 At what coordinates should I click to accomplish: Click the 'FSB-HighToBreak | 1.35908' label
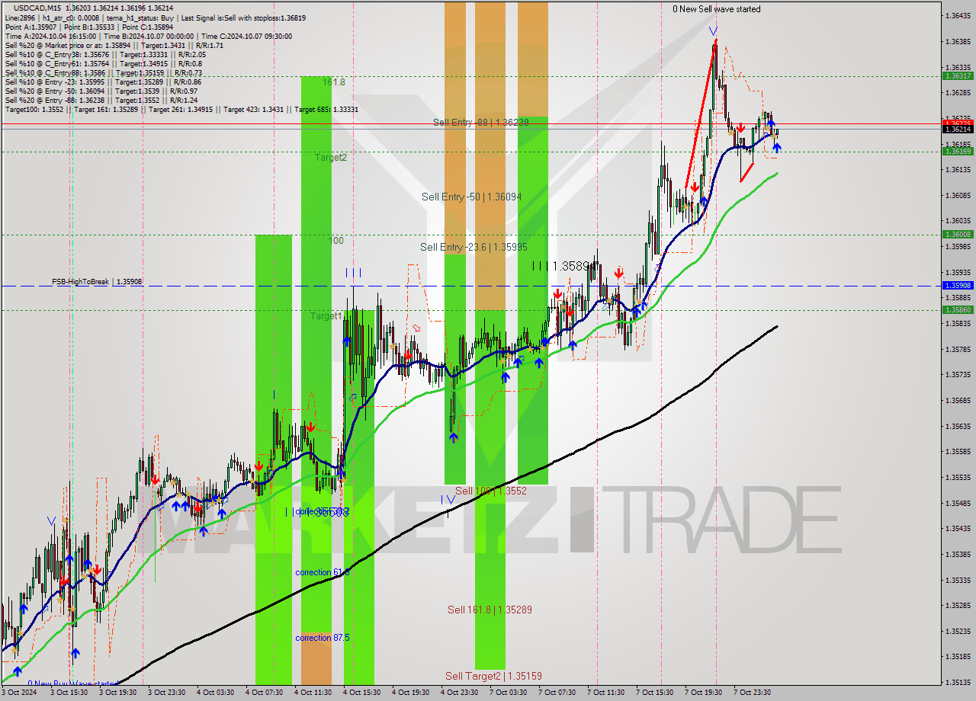pos(97,282)
